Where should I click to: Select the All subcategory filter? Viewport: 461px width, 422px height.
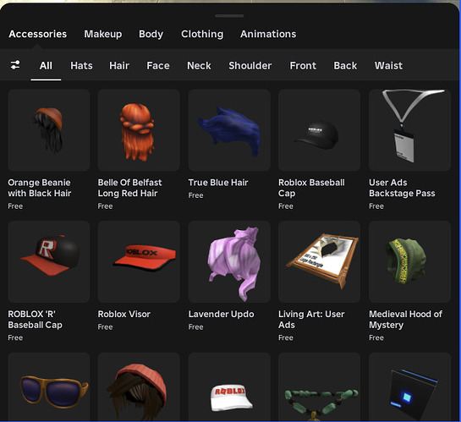point(46,65)
